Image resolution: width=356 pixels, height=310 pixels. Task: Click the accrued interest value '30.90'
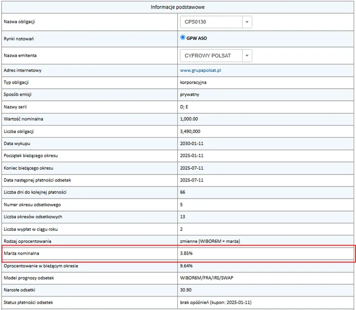[x=186, y=290]
